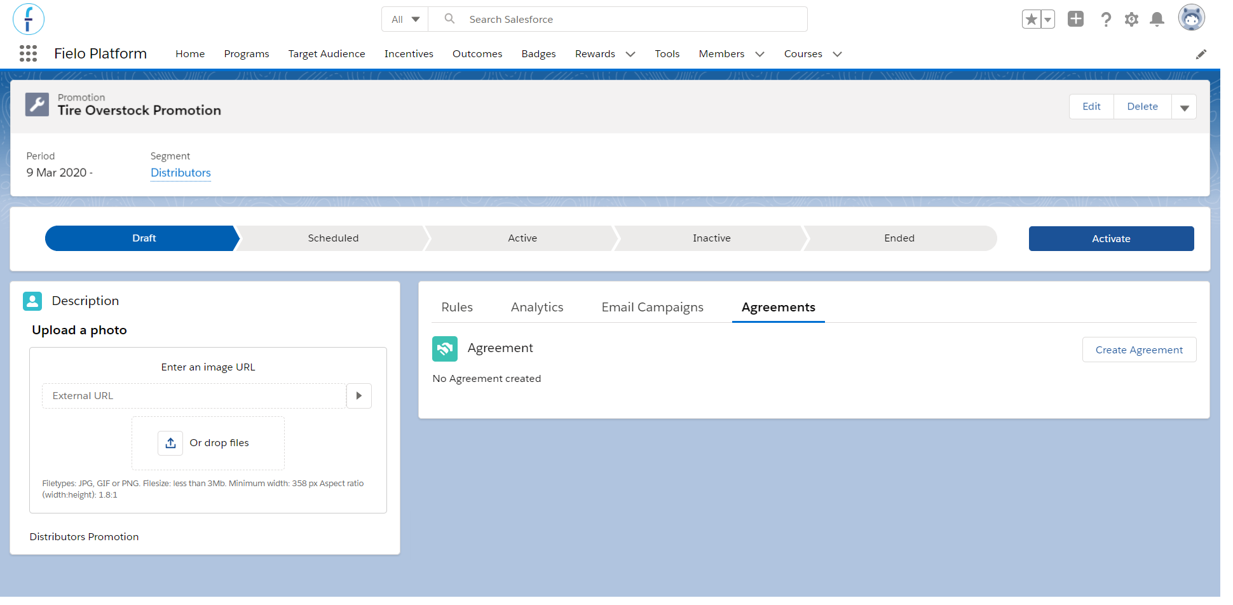Open the Members nav item
The image size is (1233, 605).
point(721,54)
